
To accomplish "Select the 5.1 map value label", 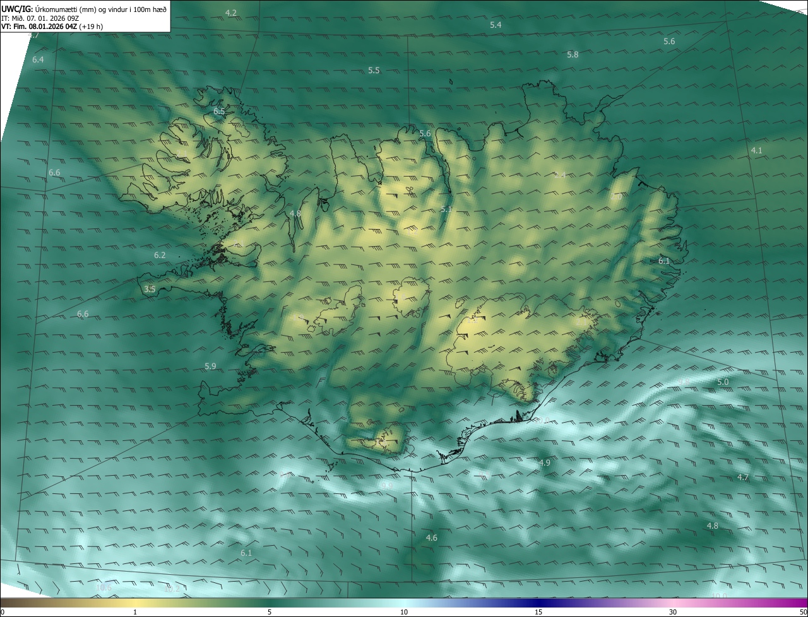I will click(x=446, y=209).
